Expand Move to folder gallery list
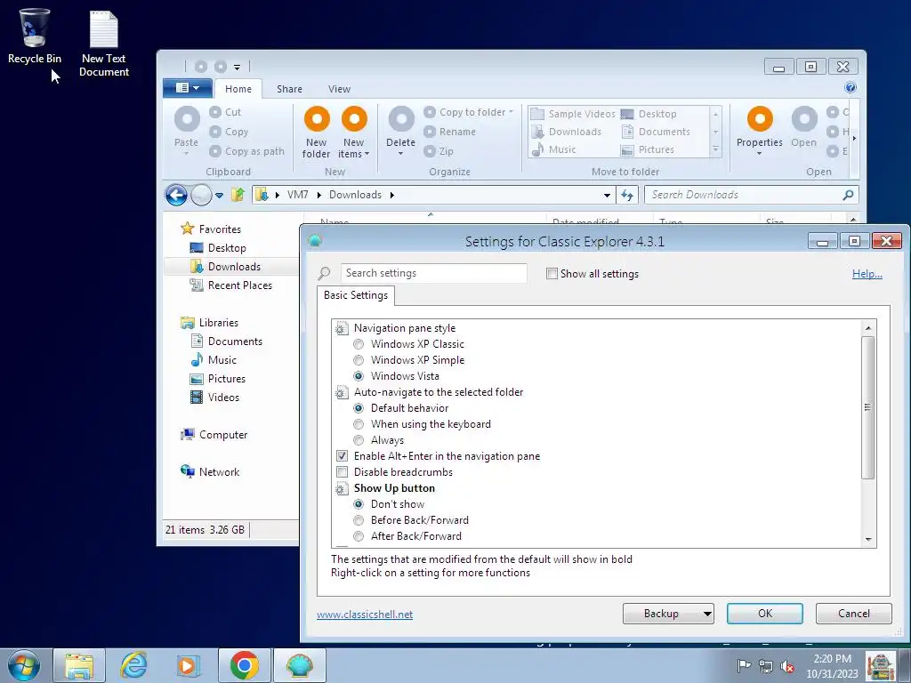Screen dimensions: 911x683 point(716,150)
